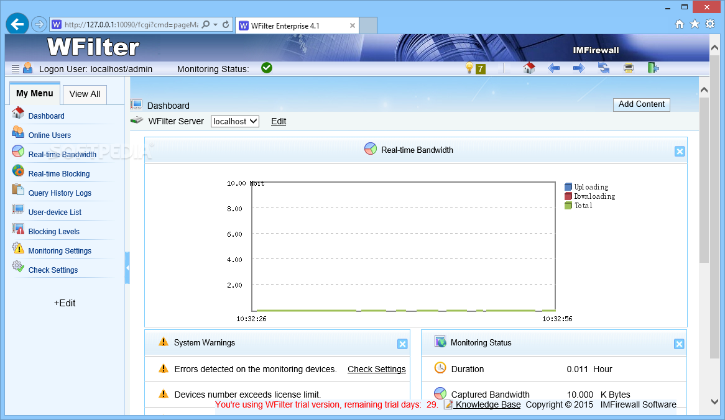Click the inner page scrollbar up arrow
Viewport: 725px width, 420px height.
click(x=704, y=90)
